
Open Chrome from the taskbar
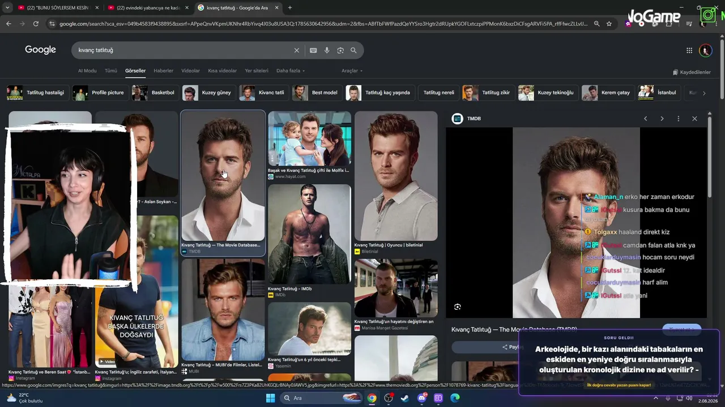[x=372, y=398]
